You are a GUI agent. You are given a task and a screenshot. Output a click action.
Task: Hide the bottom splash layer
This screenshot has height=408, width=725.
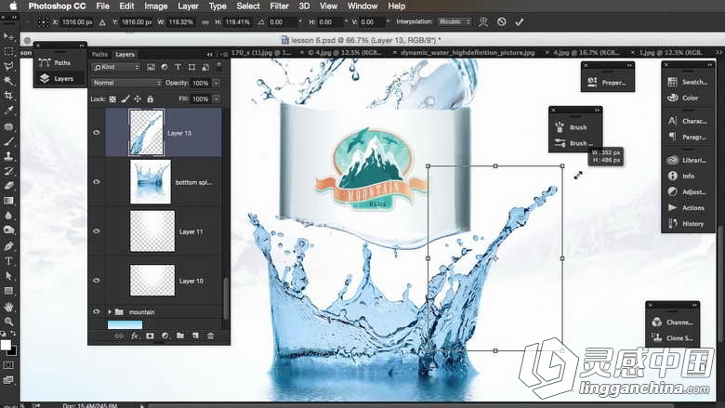point(97,182)
